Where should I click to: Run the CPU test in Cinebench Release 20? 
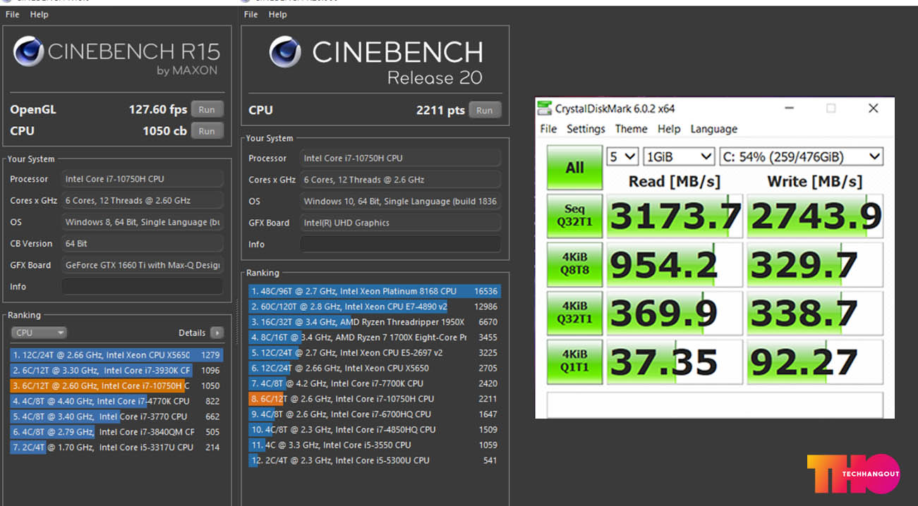[x=485, y=110]
